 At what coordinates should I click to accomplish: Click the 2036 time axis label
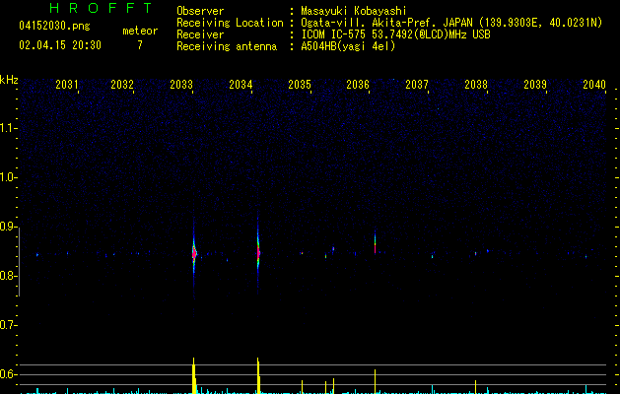point(358,84)
